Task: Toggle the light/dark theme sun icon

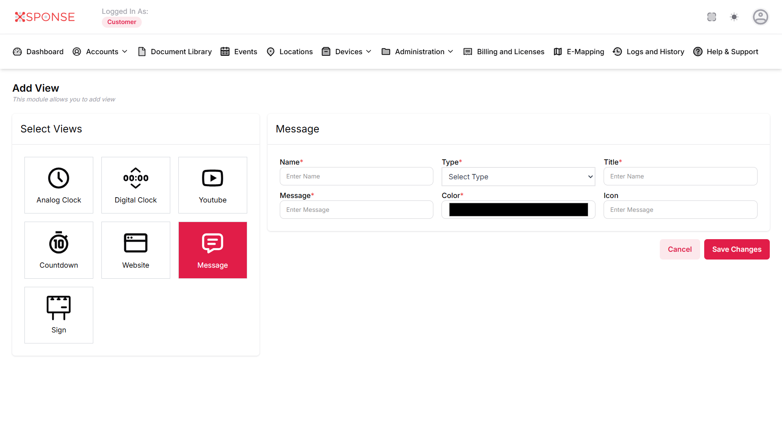Action: coord(734,17)
